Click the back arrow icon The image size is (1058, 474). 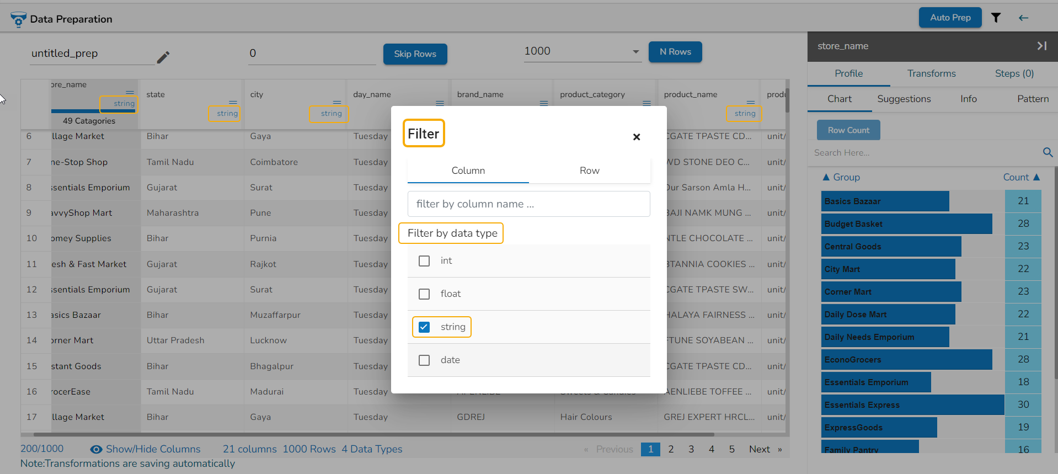pyautogui.click(x=1023, y=18)
